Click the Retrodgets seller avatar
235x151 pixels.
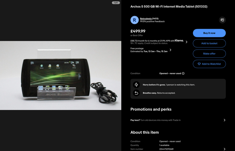click(134, 20)
